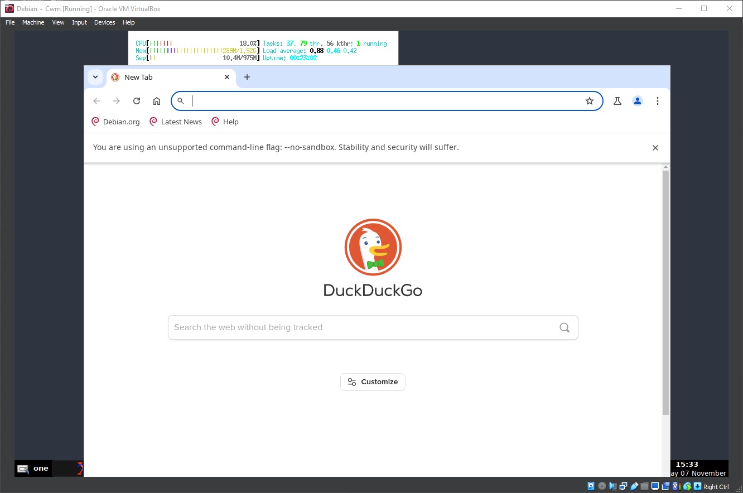The width and height of the screenshot is (743, 493).
Task: Bookmark this tab with the star icon
Action: [x=589, y=101]
